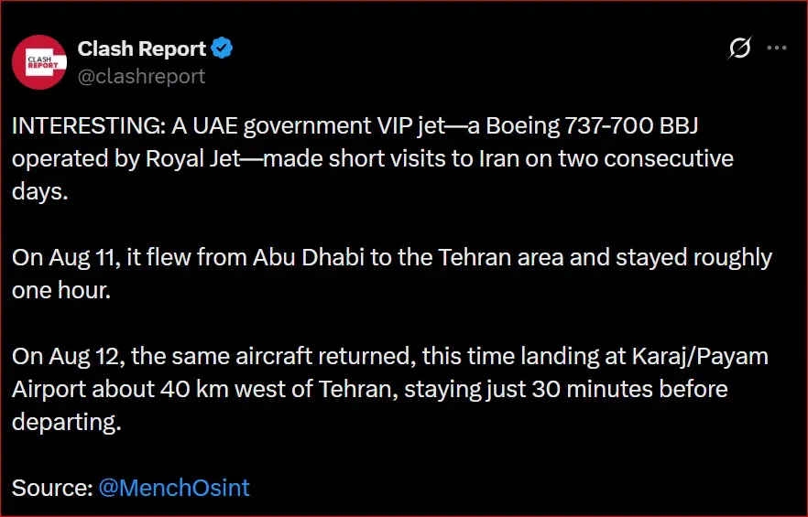Click the word "departing."
The width and height of the screenshot is (808, 517).
(x=67, y=422)
